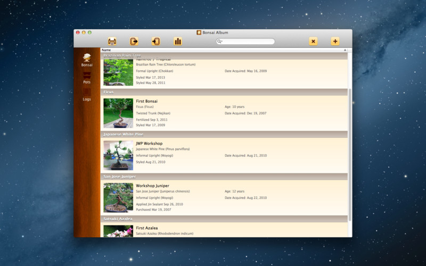Open the statistics bar chart icon

coord(178,41)
